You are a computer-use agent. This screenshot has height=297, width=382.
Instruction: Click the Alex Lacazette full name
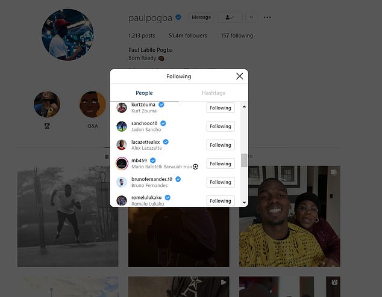pos(146,148)
